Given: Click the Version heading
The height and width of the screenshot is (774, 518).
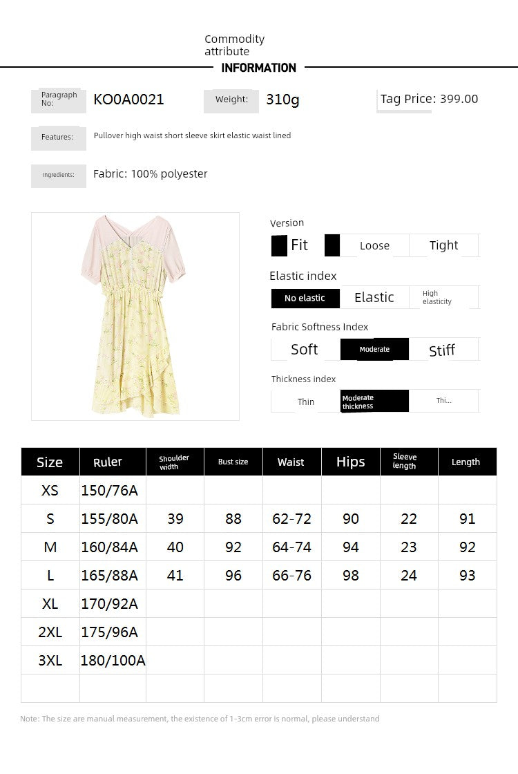Looking at the screenshot, I should tap(287, 223).
